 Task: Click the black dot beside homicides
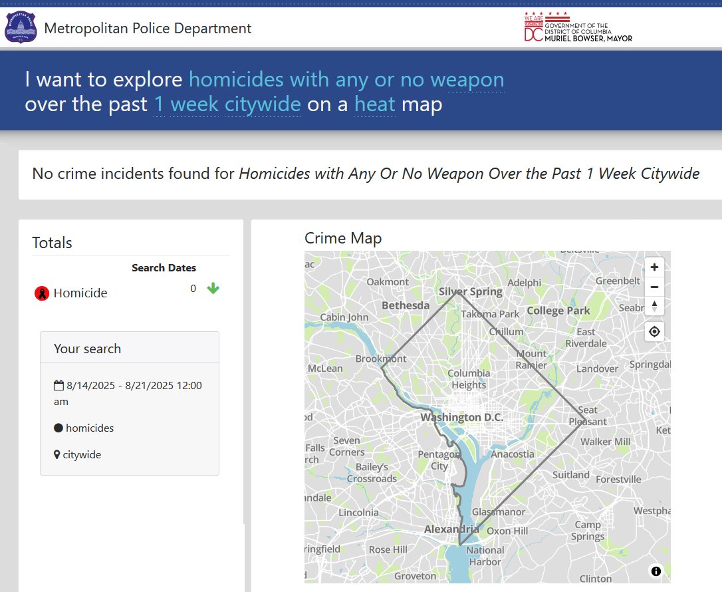(59, 428)
